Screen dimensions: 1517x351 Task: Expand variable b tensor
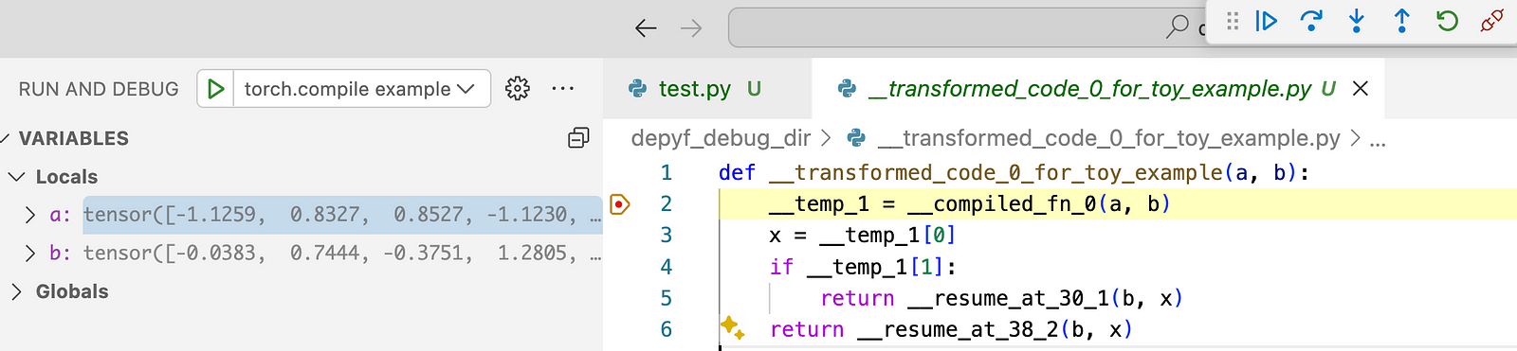pyautogui.click(x=30, y=253)
